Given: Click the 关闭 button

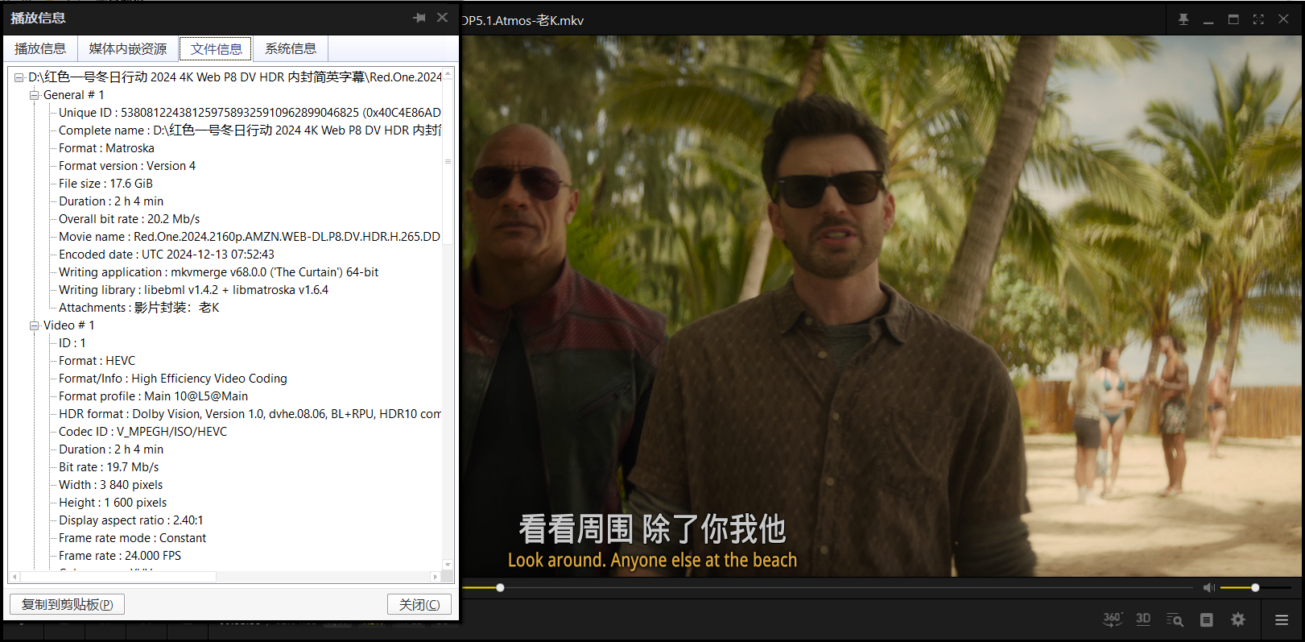Looking at the screenshot, I should point(419,604).
